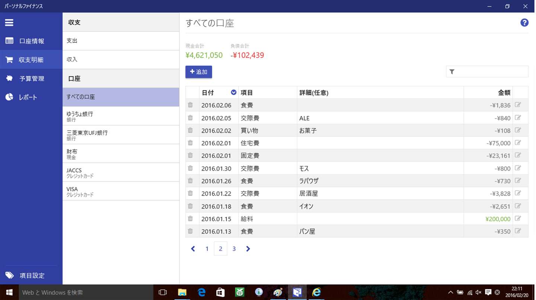Edit the -¥75,000 住宅費 entry
536x300 pixels.
tap(518, 143)
